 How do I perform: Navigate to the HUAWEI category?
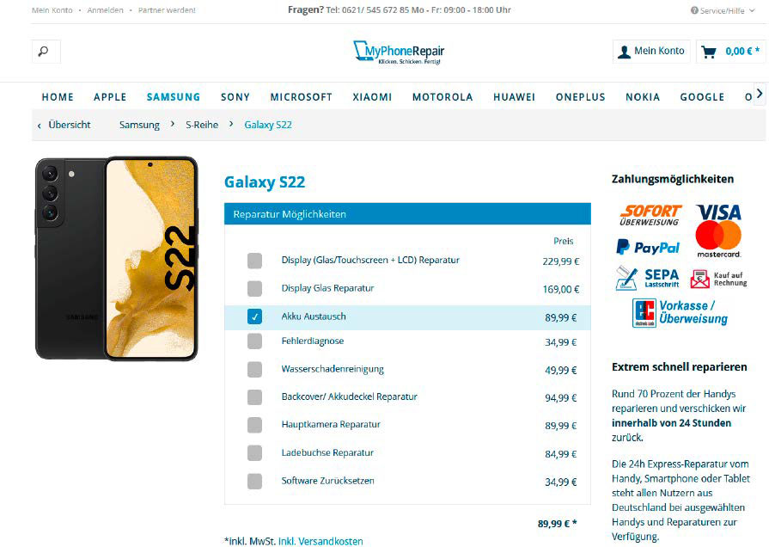514,97
